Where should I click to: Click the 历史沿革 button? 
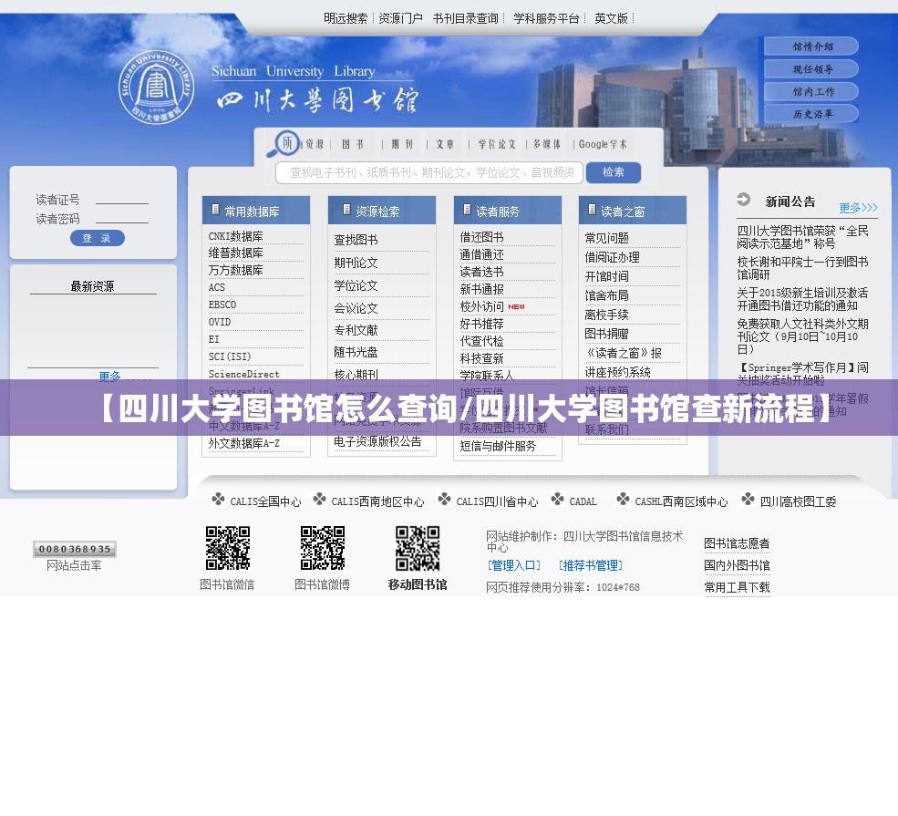click(811, 114)
